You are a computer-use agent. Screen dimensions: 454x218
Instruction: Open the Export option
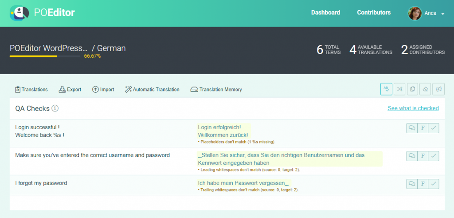click(70, 89)
